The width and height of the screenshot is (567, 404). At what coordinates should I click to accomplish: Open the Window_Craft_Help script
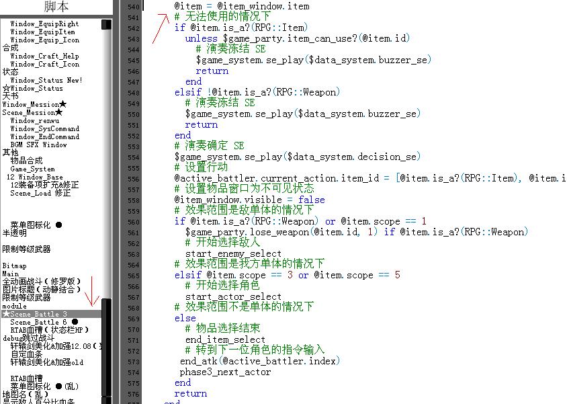click(x=44, y=56)
